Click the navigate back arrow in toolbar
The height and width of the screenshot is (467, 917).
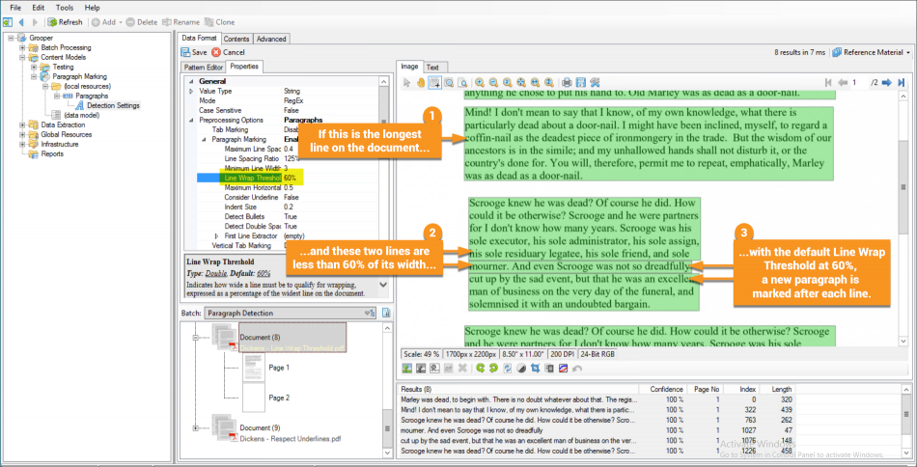21,21
